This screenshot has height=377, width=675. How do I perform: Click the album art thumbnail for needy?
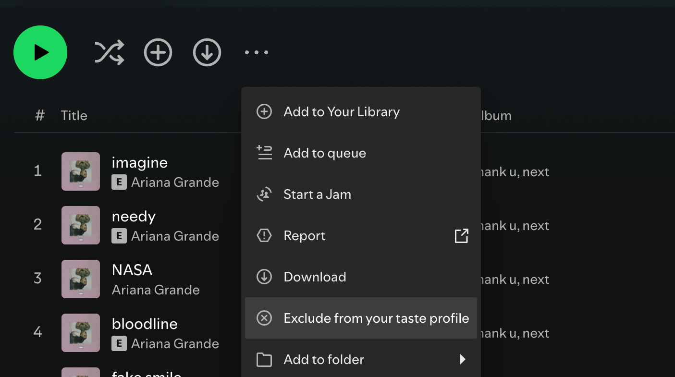[x=81, y=225]
